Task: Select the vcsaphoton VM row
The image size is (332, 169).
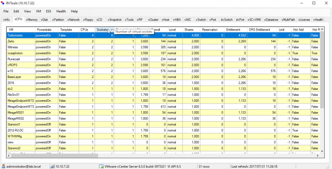Action: tap(163, 53)
